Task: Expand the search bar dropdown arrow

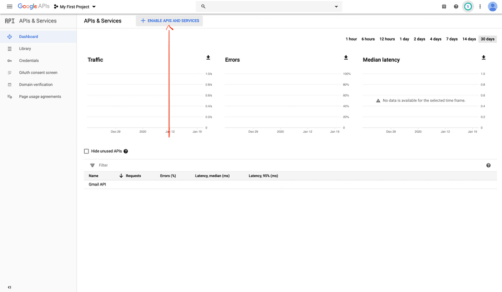Action: pos(336,6)
